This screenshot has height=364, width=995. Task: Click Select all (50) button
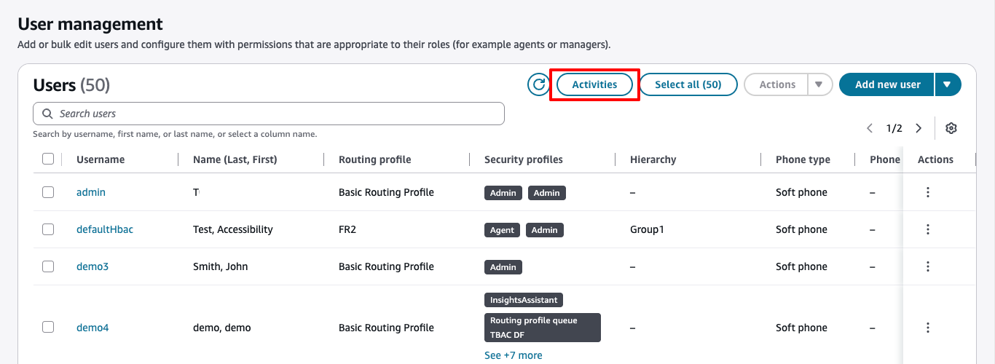(x=688, y=84)
